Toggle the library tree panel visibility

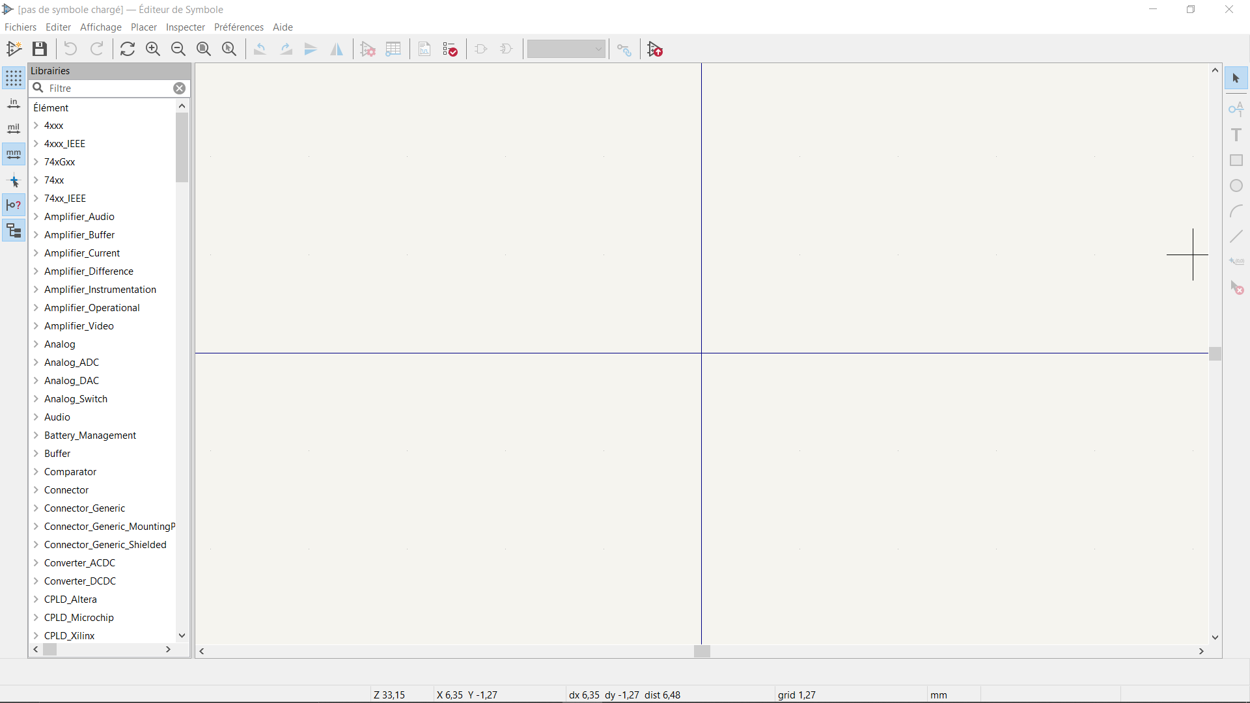[x=14, y=230]
